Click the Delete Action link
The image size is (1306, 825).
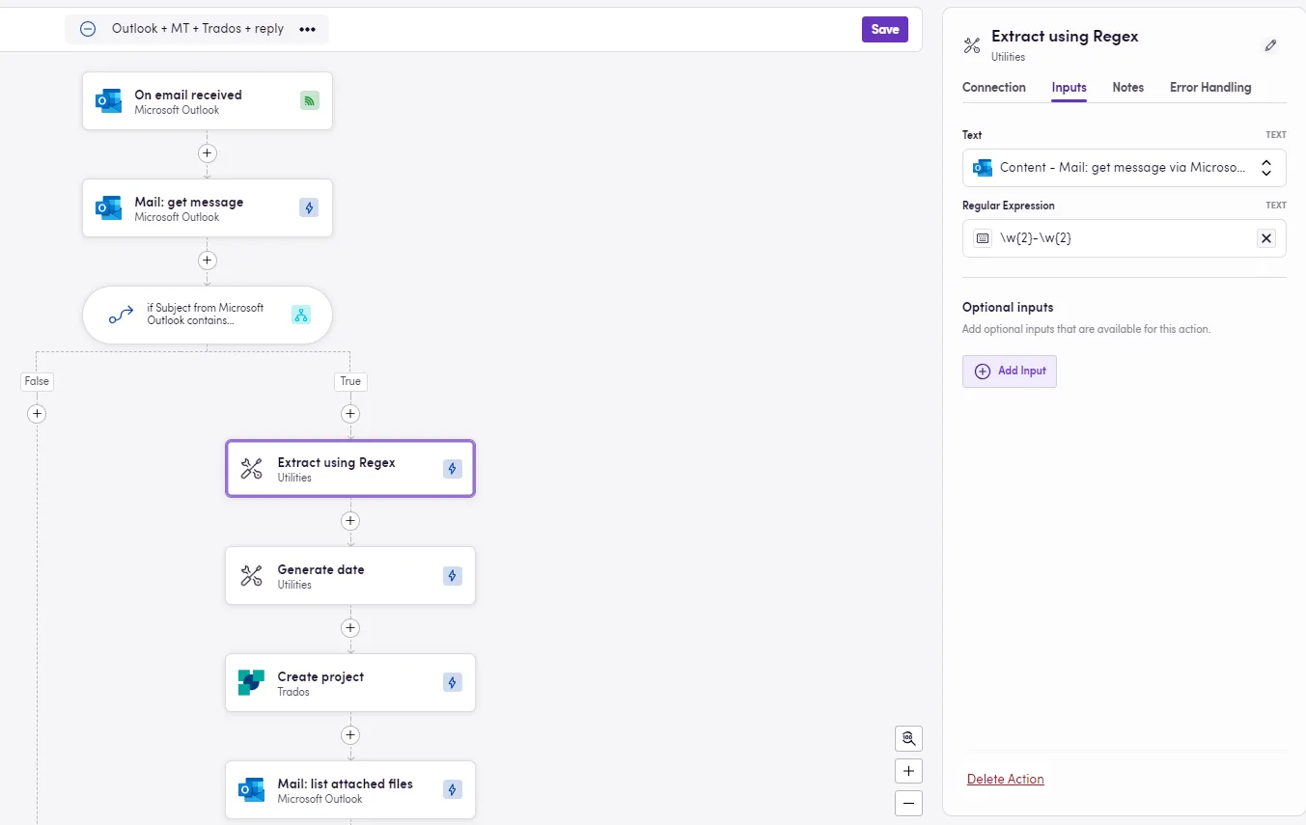pos(1005,779)
